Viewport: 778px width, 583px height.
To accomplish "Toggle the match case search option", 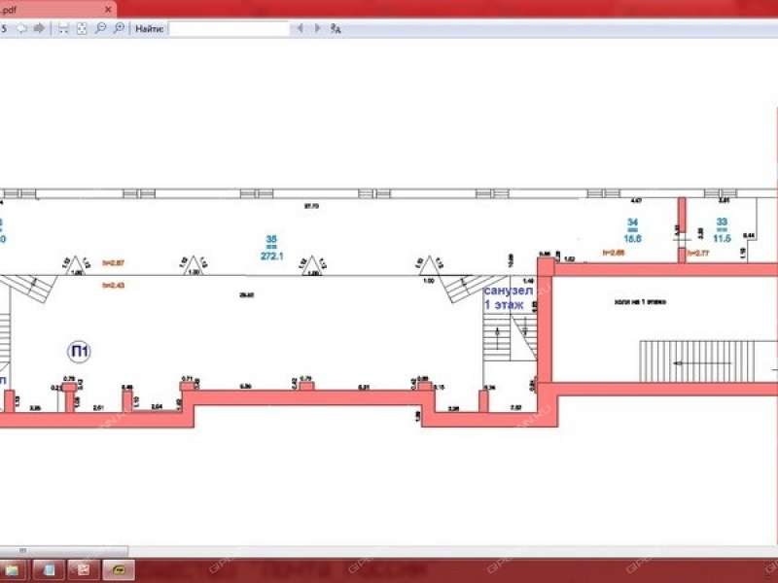I will [x=336, y=28].
